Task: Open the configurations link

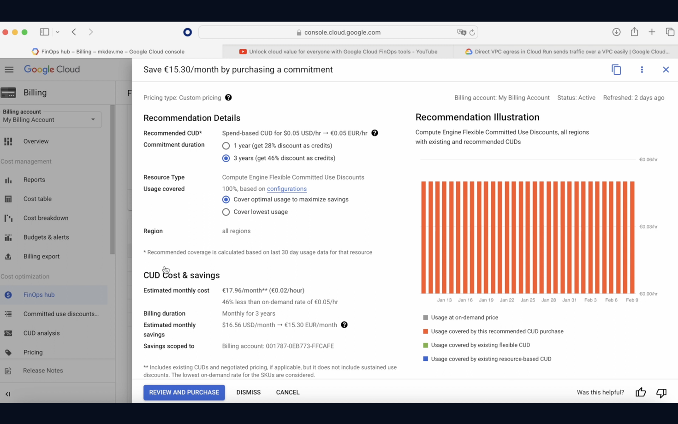Action: [x=287, y=189]
